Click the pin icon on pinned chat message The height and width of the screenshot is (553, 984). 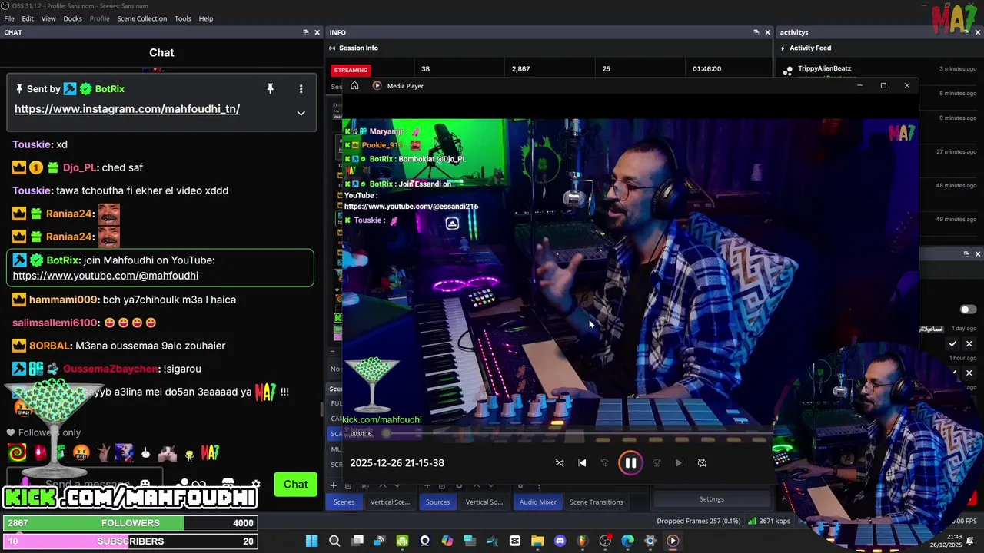pos(270,89)
